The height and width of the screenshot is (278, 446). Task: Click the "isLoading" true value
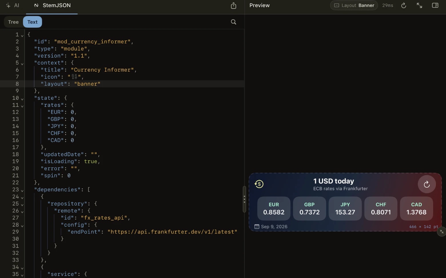coord(91,161)
